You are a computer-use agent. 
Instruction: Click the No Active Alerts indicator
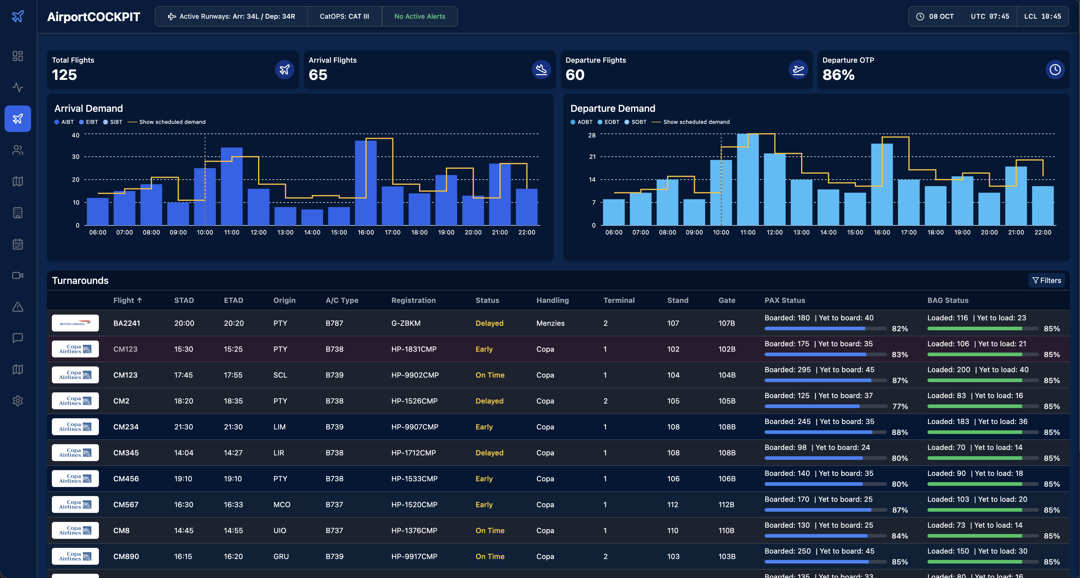(x=420, y=16)
